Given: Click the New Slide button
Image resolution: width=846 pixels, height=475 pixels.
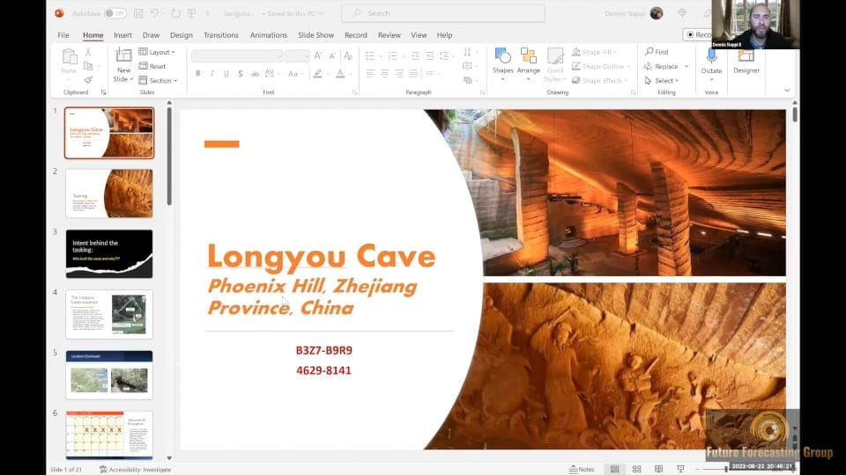Looking at the screenshot, I should (123, 64).
